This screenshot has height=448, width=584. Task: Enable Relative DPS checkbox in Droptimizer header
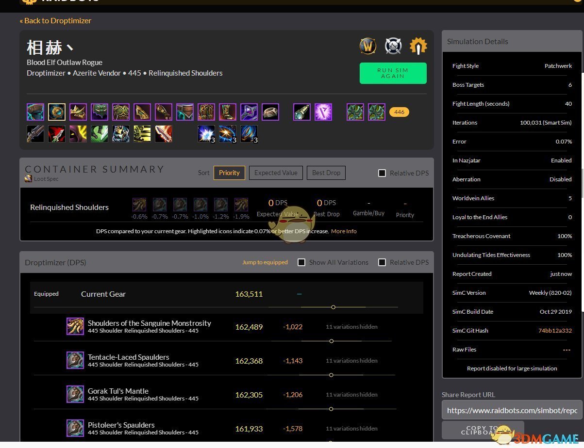(382, 262)
